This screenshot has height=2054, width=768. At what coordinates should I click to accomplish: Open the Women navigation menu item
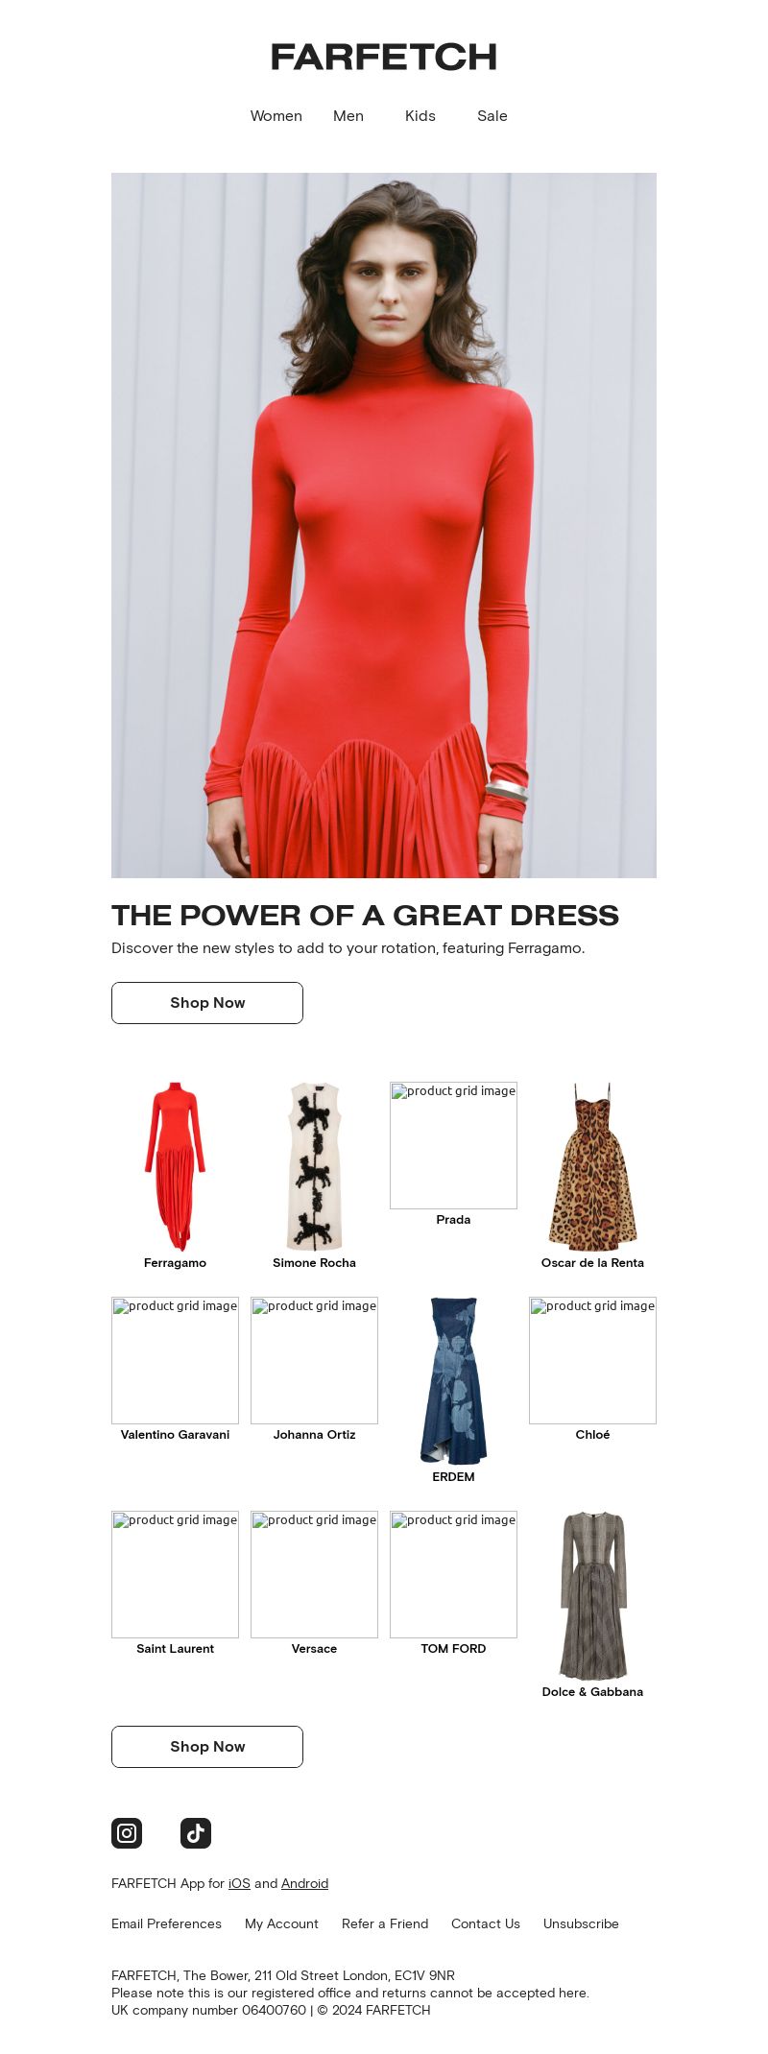point(276,116)
